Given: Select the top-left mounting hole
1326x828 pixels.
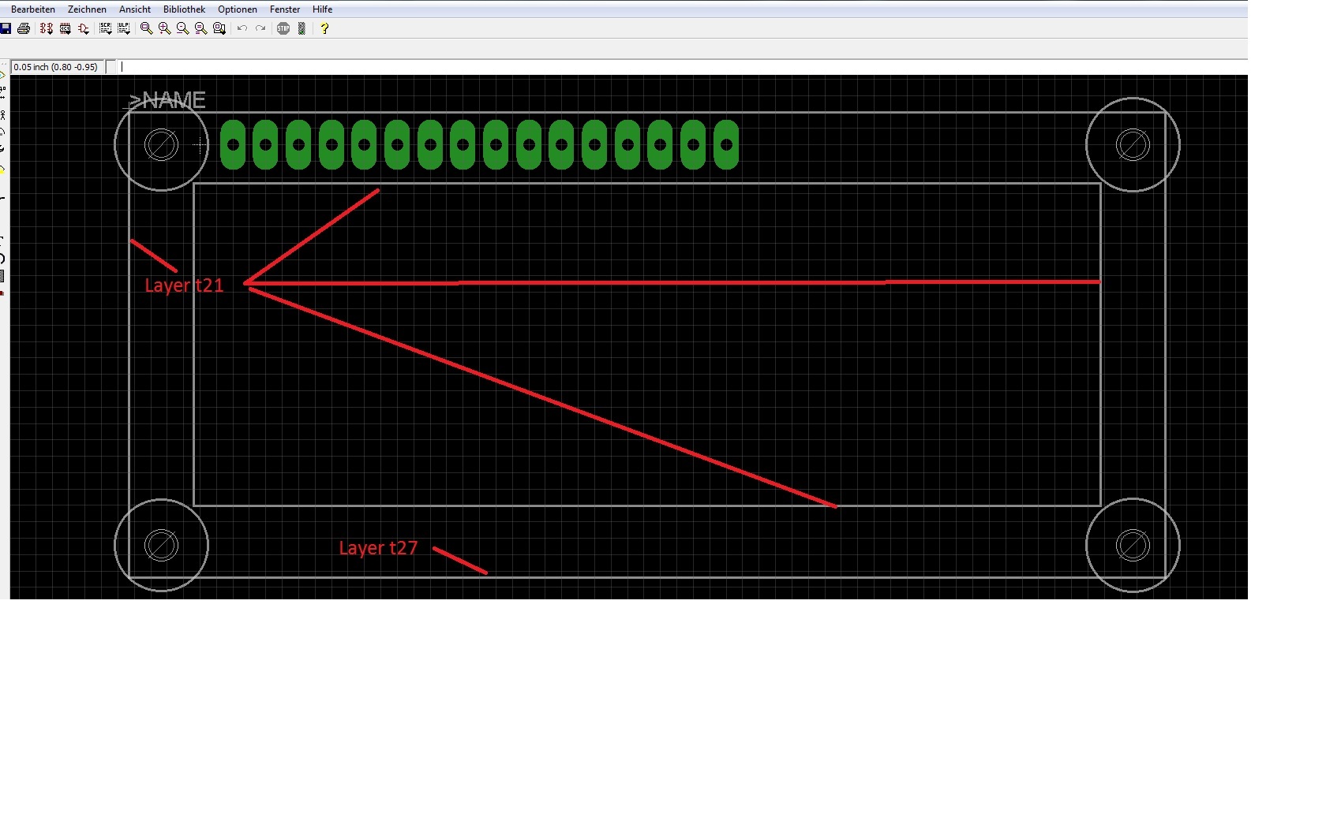Looking at the screenshot, I should [x=162, y=144].
